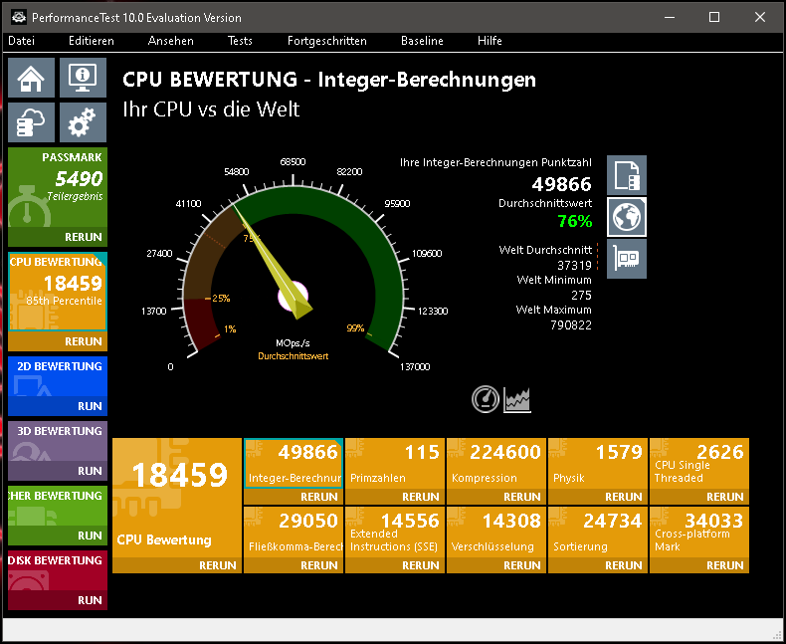Switch to the gauge dial view icon
786x644 pixels.
coord(486,400)
